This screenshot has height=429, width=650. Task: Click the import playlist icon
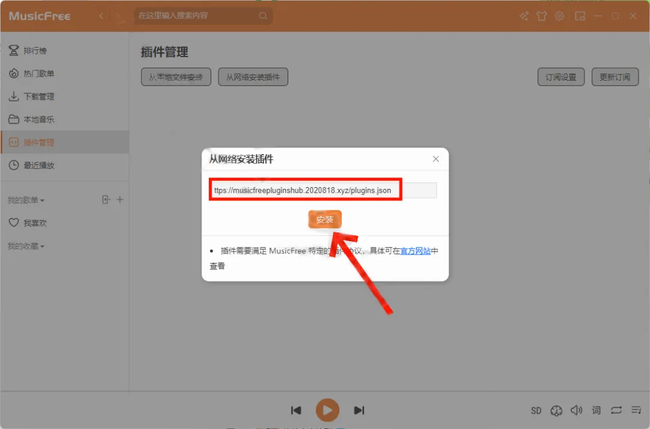pyautogui.click(x=106, y=200)
